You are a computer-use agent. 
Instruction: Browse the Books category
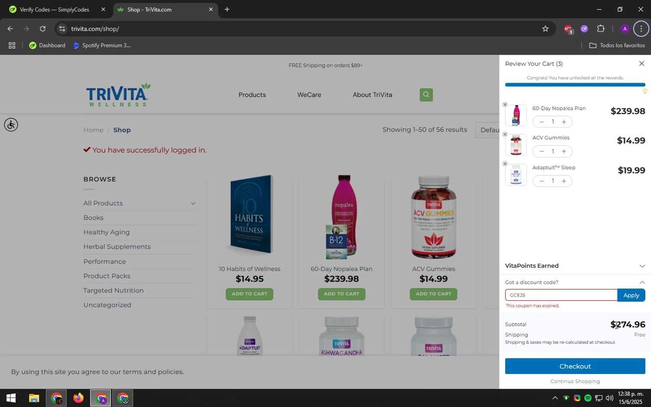(93, 218)
